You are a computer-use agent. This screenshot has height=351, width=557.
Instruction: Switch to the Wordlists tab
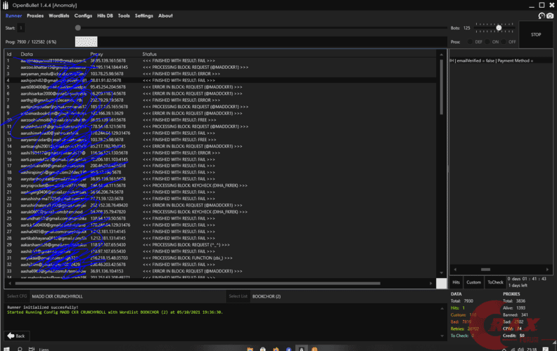click(58, 15)
